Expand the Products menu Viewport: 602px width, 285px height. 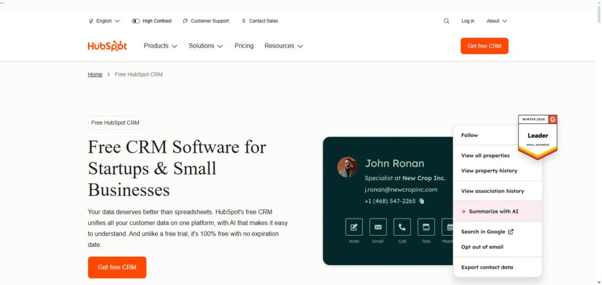pyautogui.click(x=160, y=46)
